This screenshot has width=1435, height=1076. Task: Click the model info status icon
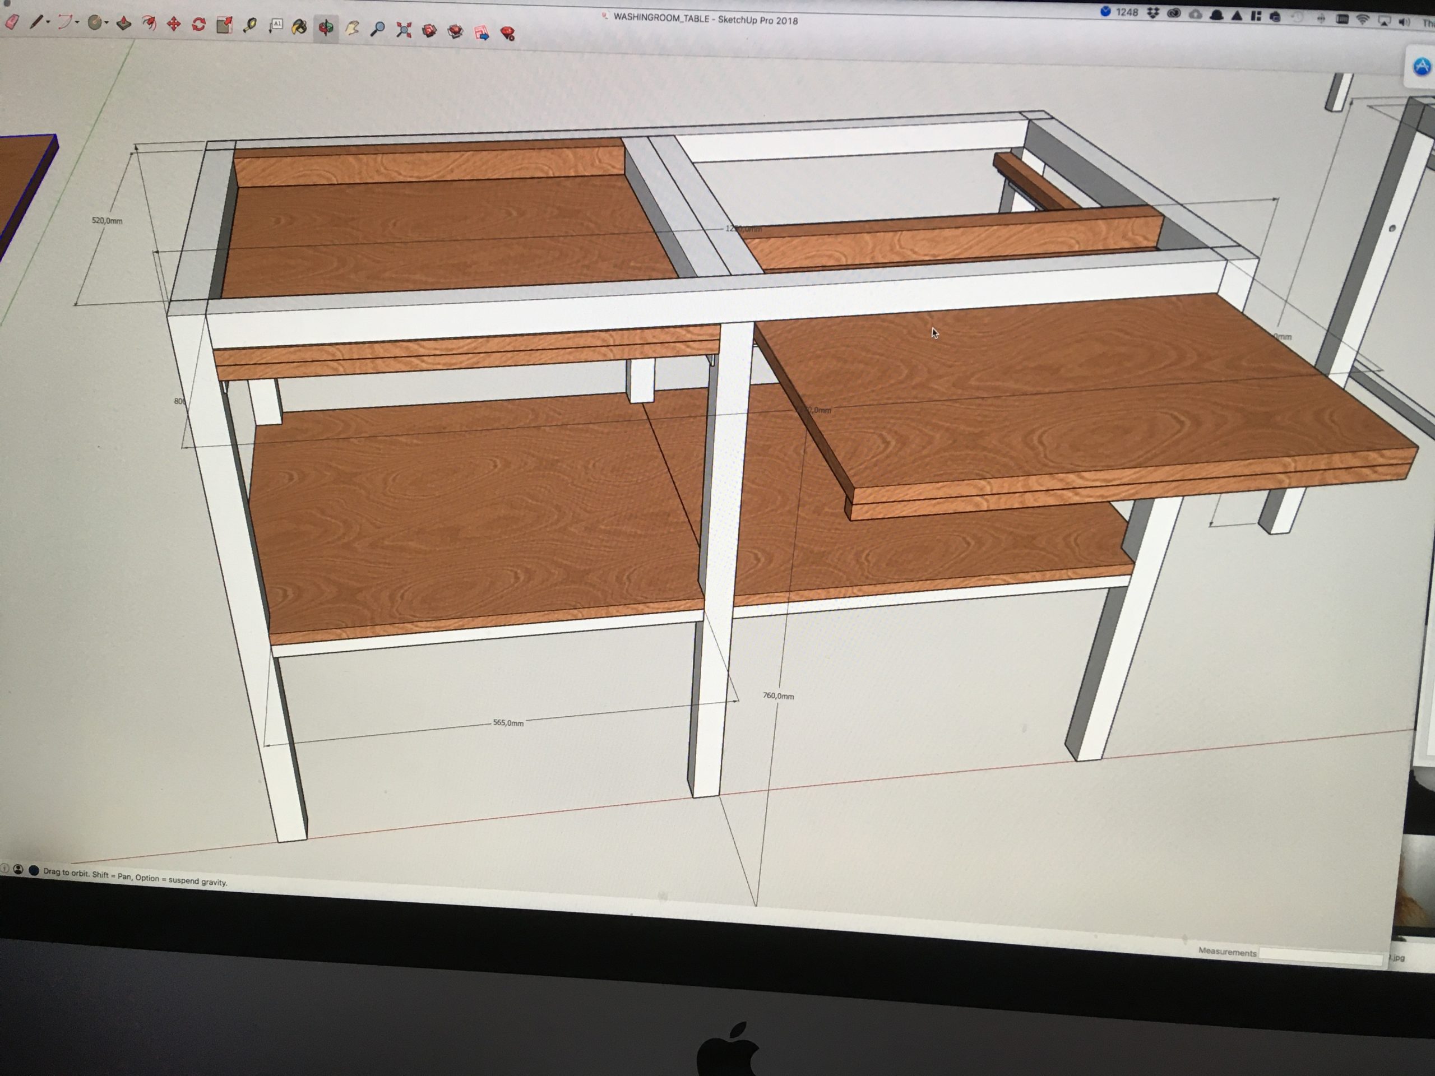34,870
